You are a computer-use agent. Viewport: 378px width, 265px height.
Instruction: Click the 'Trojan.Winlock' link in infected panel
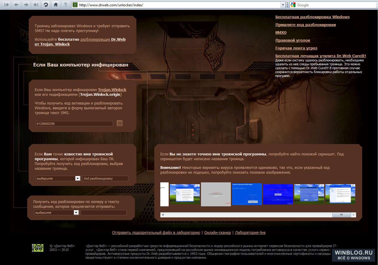tap(112, 90)
